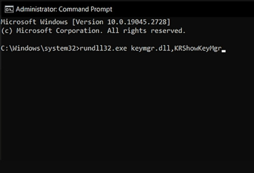Click the keymgr.dll argument text
This screenshot has height=173, width=254.
tap(151, 48)
